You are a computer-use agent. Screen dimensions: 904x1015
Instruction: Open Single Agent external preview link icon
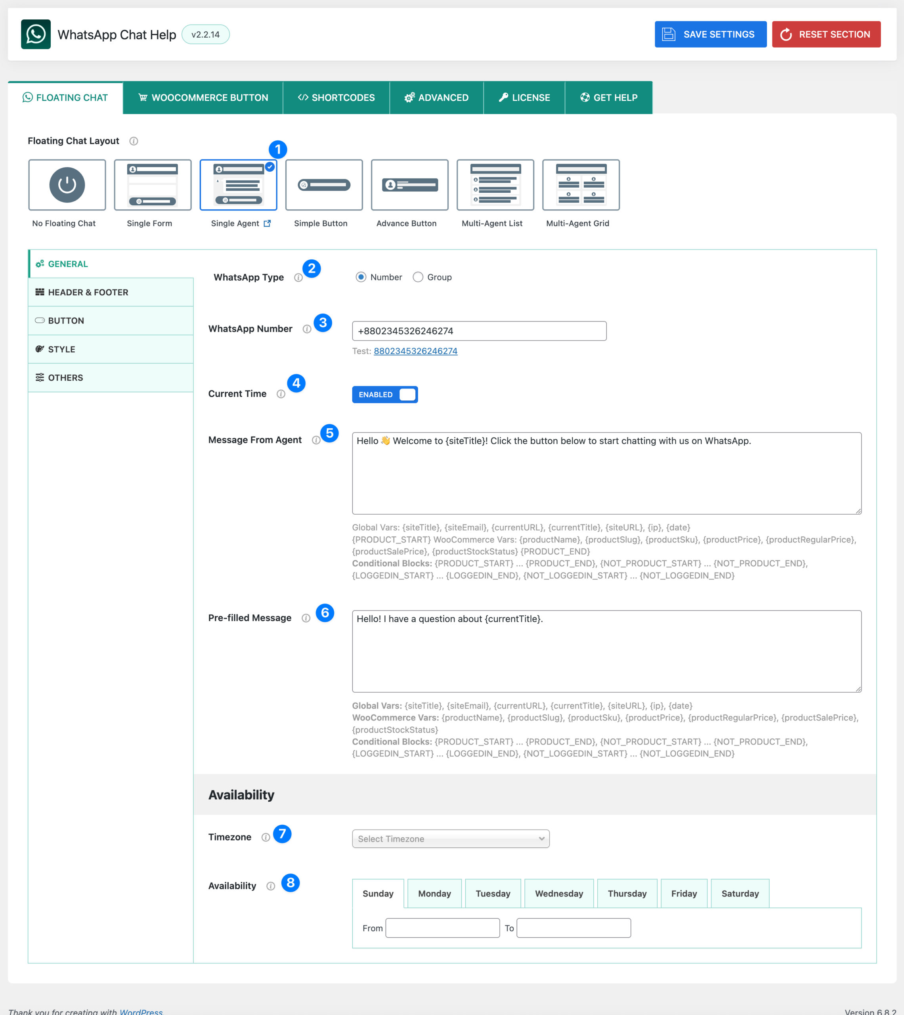pyautogui.click(x=267, y=224)
